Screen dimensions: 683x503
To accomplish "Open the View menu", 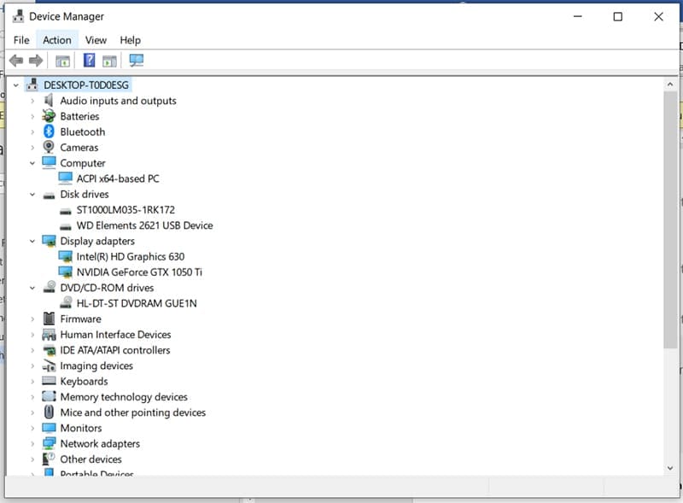I will 96,39.
